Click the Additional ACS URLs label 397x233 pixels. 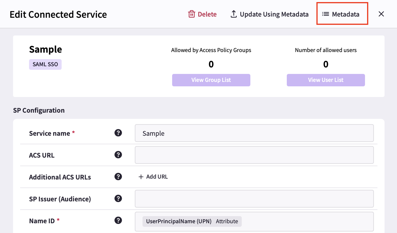coord(60,177)
